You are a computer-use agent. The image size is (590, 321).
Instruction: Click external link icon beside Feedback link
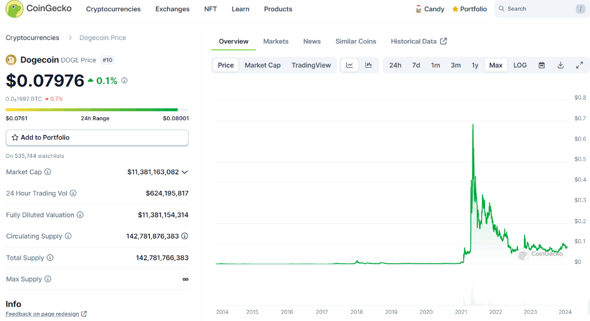[84, 314]
